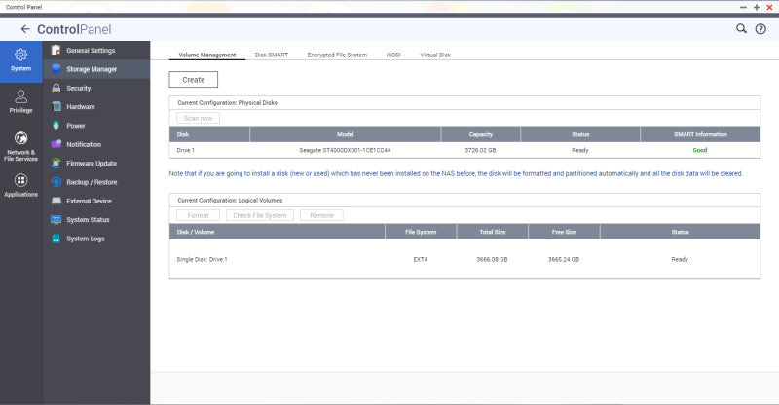Click the Disk / Volume column header
The height and width of the screenshot is (405, 779).
point(278,232)
